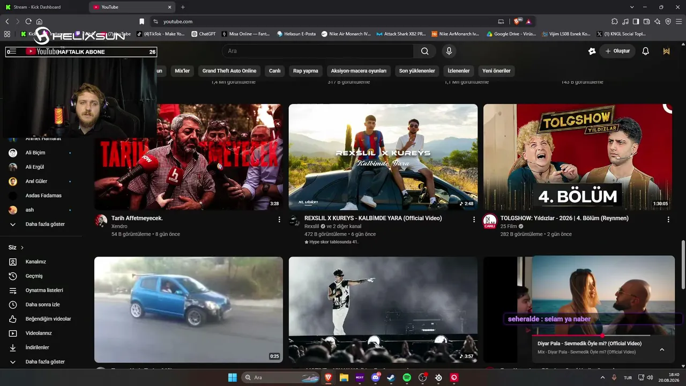Play the blue car video thumbnail

189,310
